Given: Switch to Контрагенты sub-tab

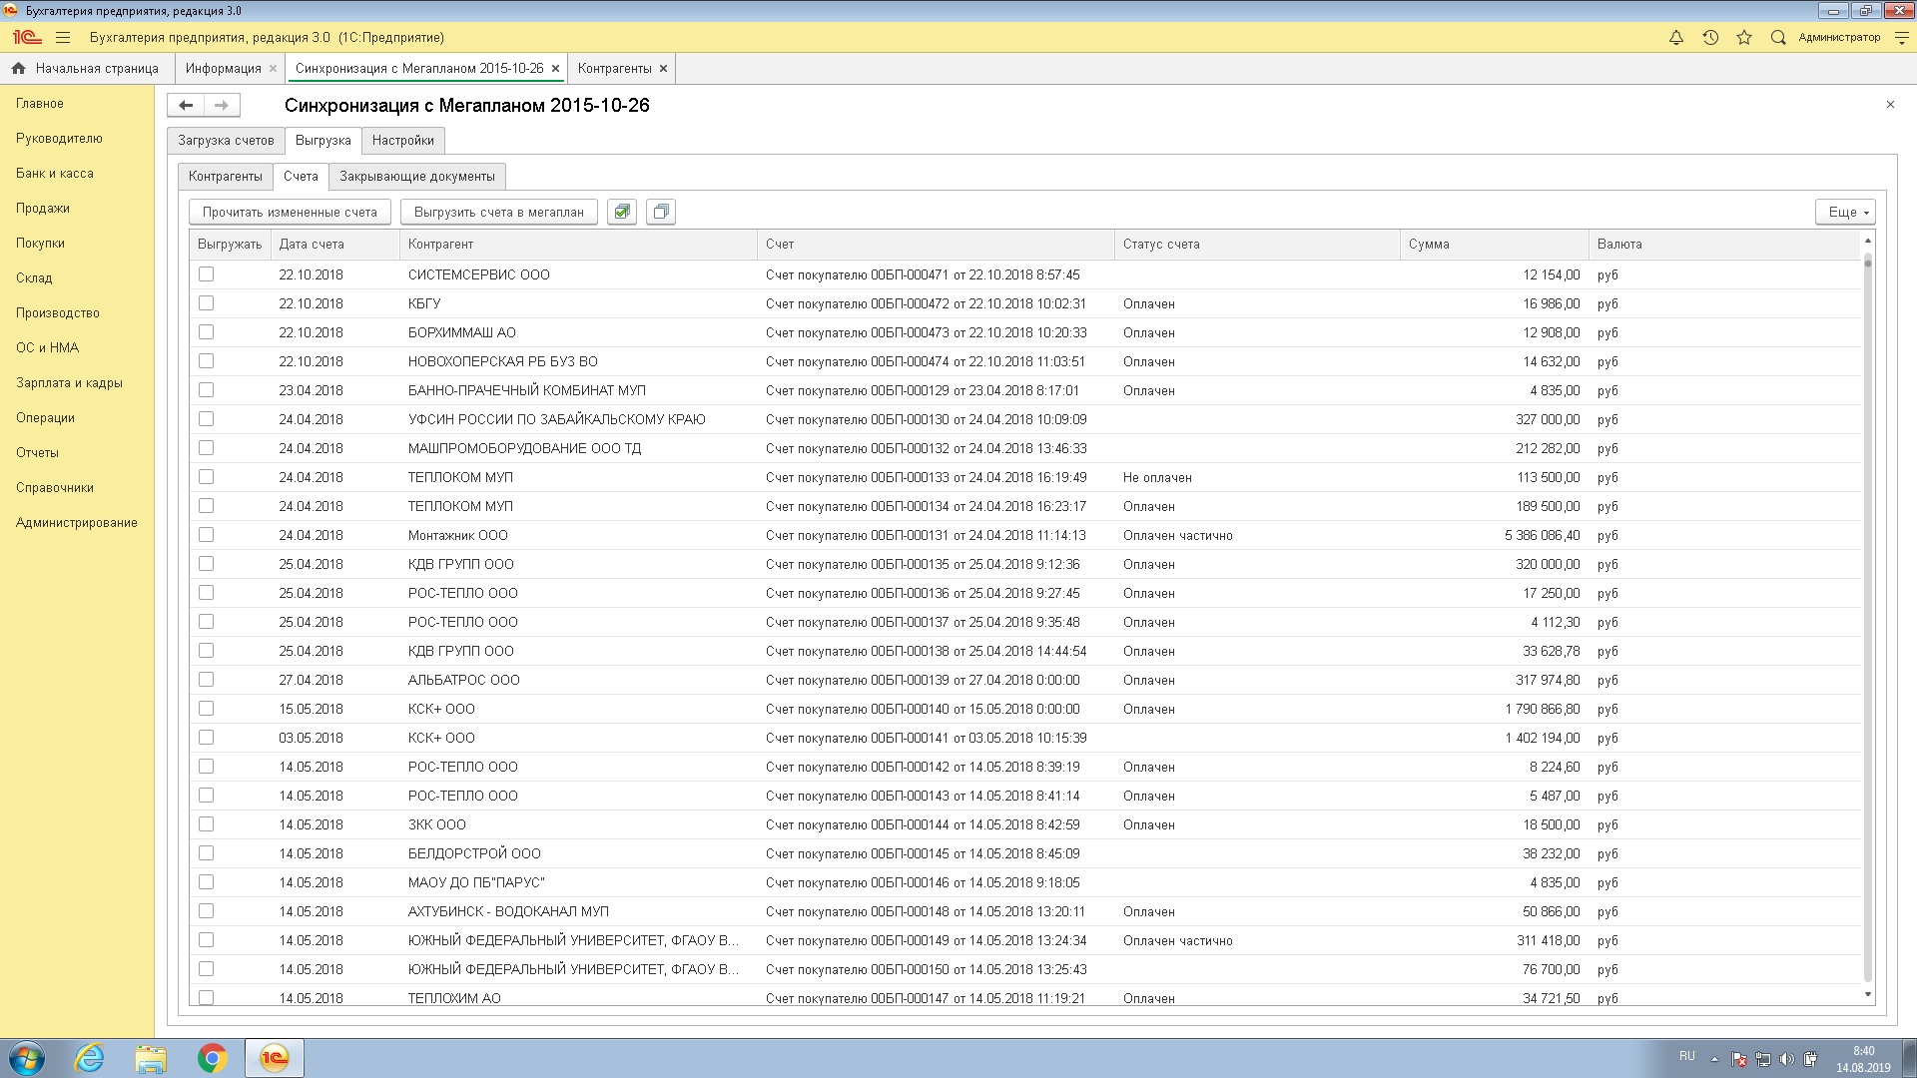Looking at the screenshot, I should pos(226,177).
